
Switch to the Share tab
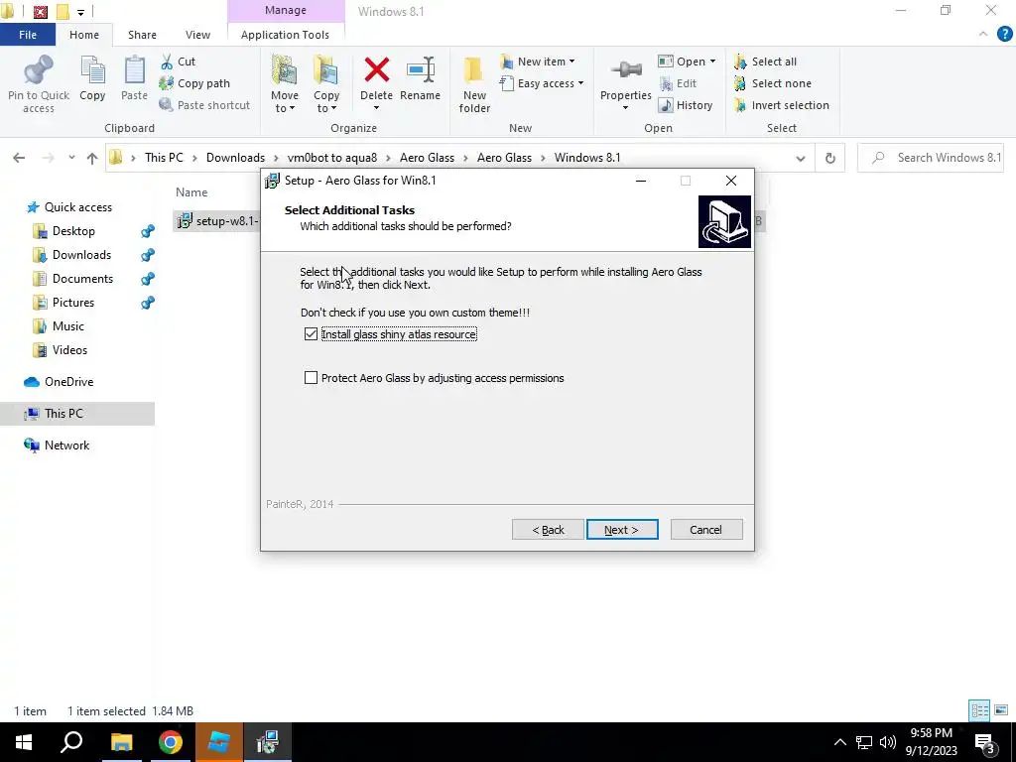coord(142,35)
